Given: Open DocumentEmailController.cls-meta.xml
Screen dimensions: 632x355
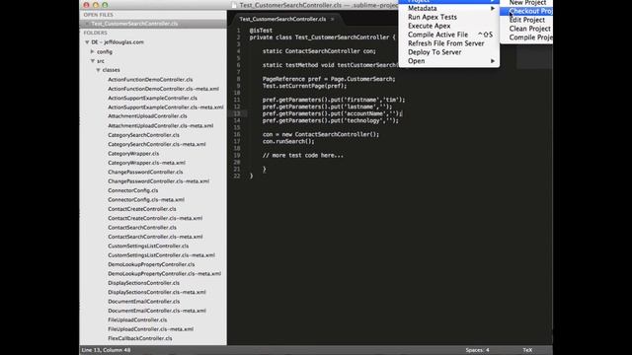Looking at the screenshot, I should tap(157, 312).
